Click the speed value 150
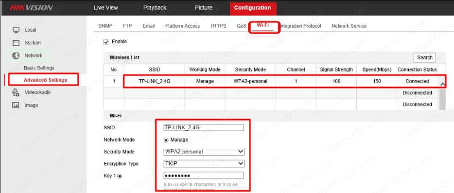Image resolution: width=454 pixels, height=193 pixels. 377,82
